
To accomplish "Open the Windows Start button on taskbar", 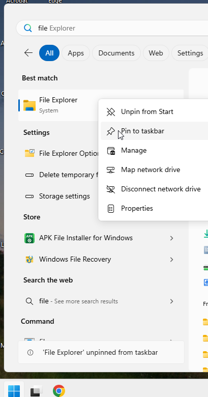I will coord(14,390).
